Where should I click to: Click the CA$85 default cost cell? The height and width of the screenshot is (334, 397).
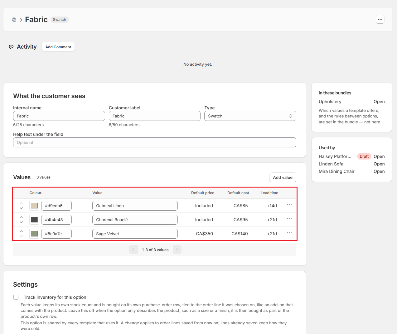point(240,206)
